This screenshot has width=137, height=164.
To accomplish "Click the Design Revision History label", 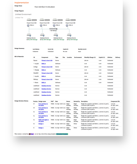I will click(x=21, y=101).
